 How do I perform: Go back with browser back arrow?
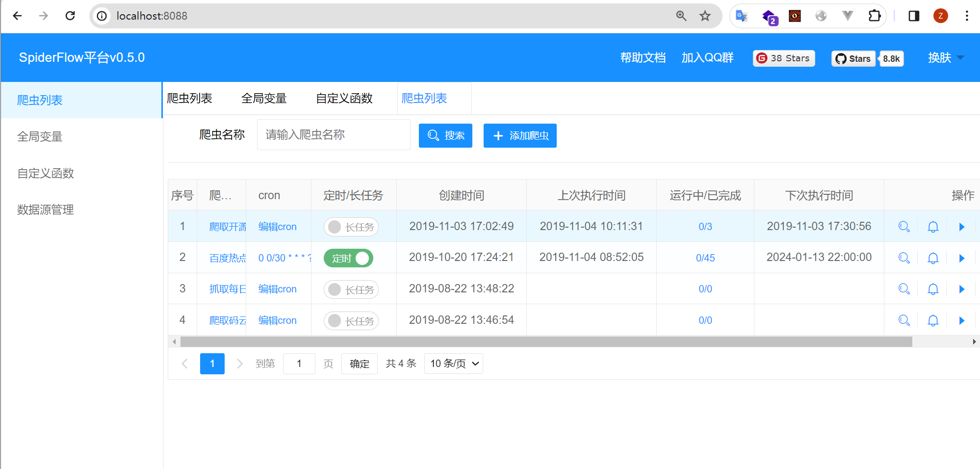tap(17, 16)
